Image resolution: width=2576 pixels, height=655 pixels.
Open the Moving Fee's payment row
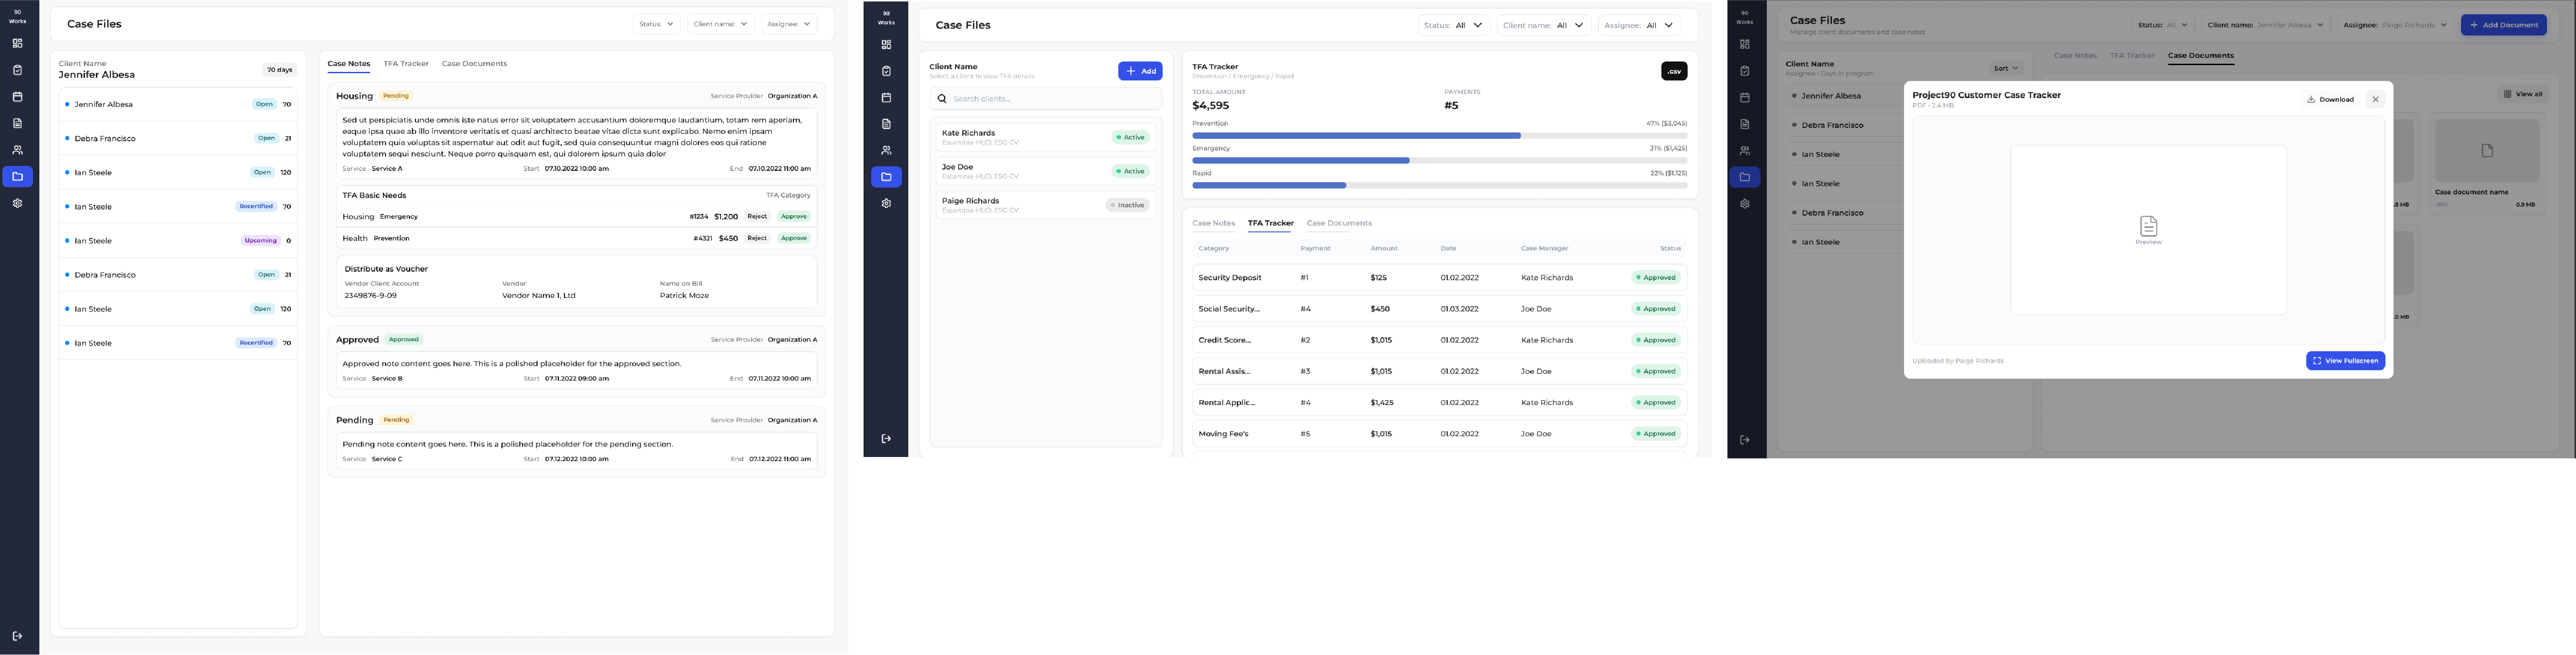(x=1439, y=434)
